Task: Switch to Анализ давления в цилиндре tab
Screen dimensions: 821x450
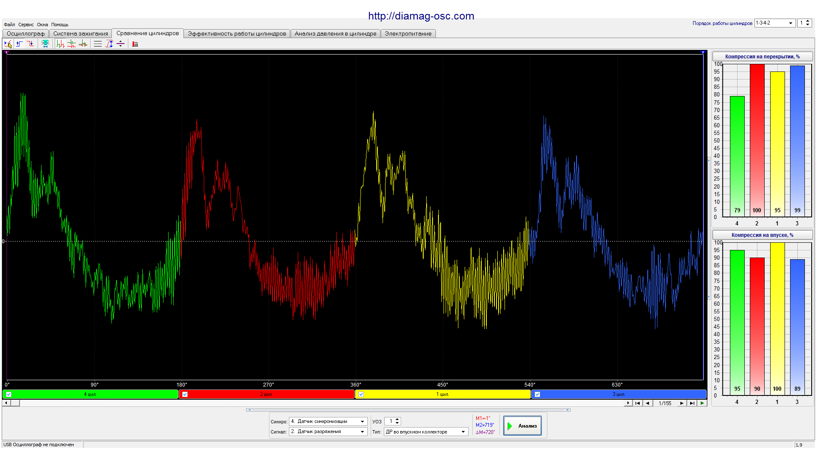Action: coord(336,34)
